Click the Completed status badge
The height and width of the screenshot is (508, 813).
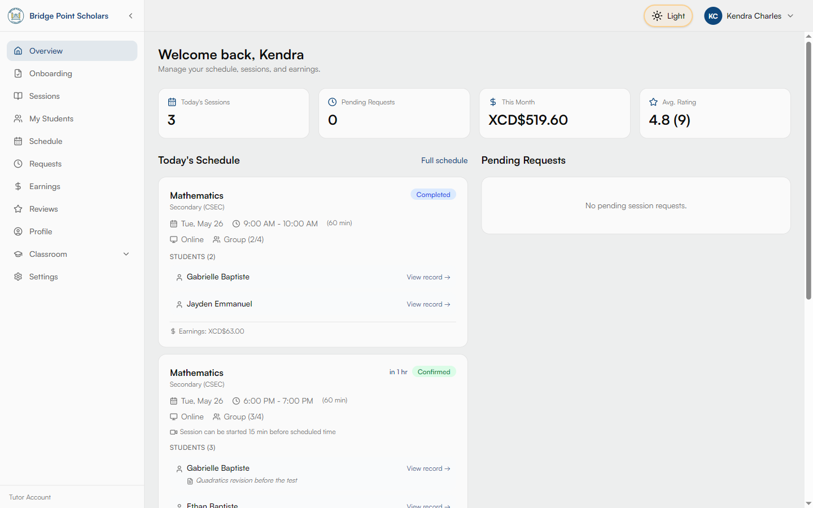433,195
